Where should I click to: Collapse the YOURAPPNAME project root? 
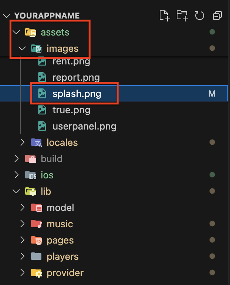tap(6, 16)
